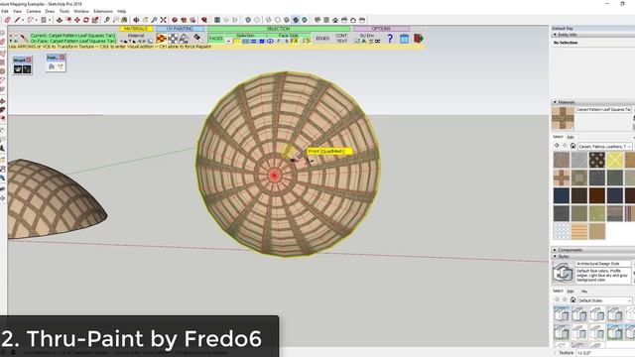This screenshot has width=635, height=357.
Task: Click the Thru-Paint material sampler eyedropper icon
Action: pos(24,39)
